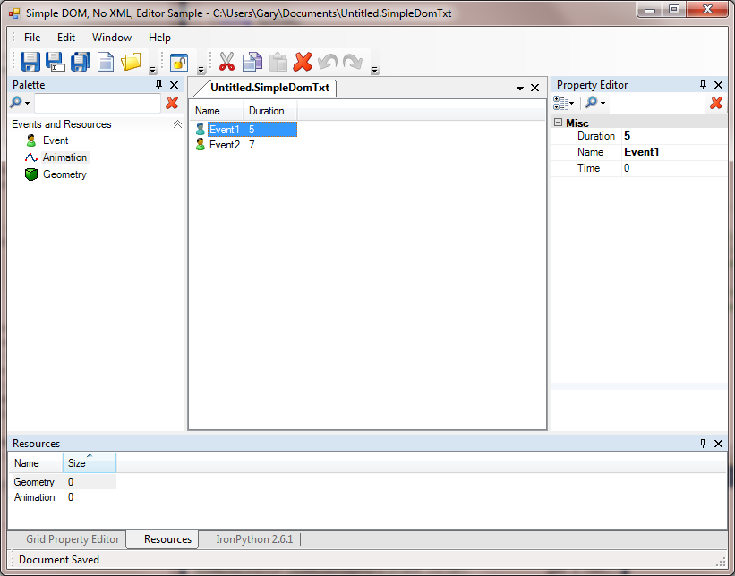Close the Property Editor panel
The height and width of the screenshot is (576, 735).
[718, 85]
